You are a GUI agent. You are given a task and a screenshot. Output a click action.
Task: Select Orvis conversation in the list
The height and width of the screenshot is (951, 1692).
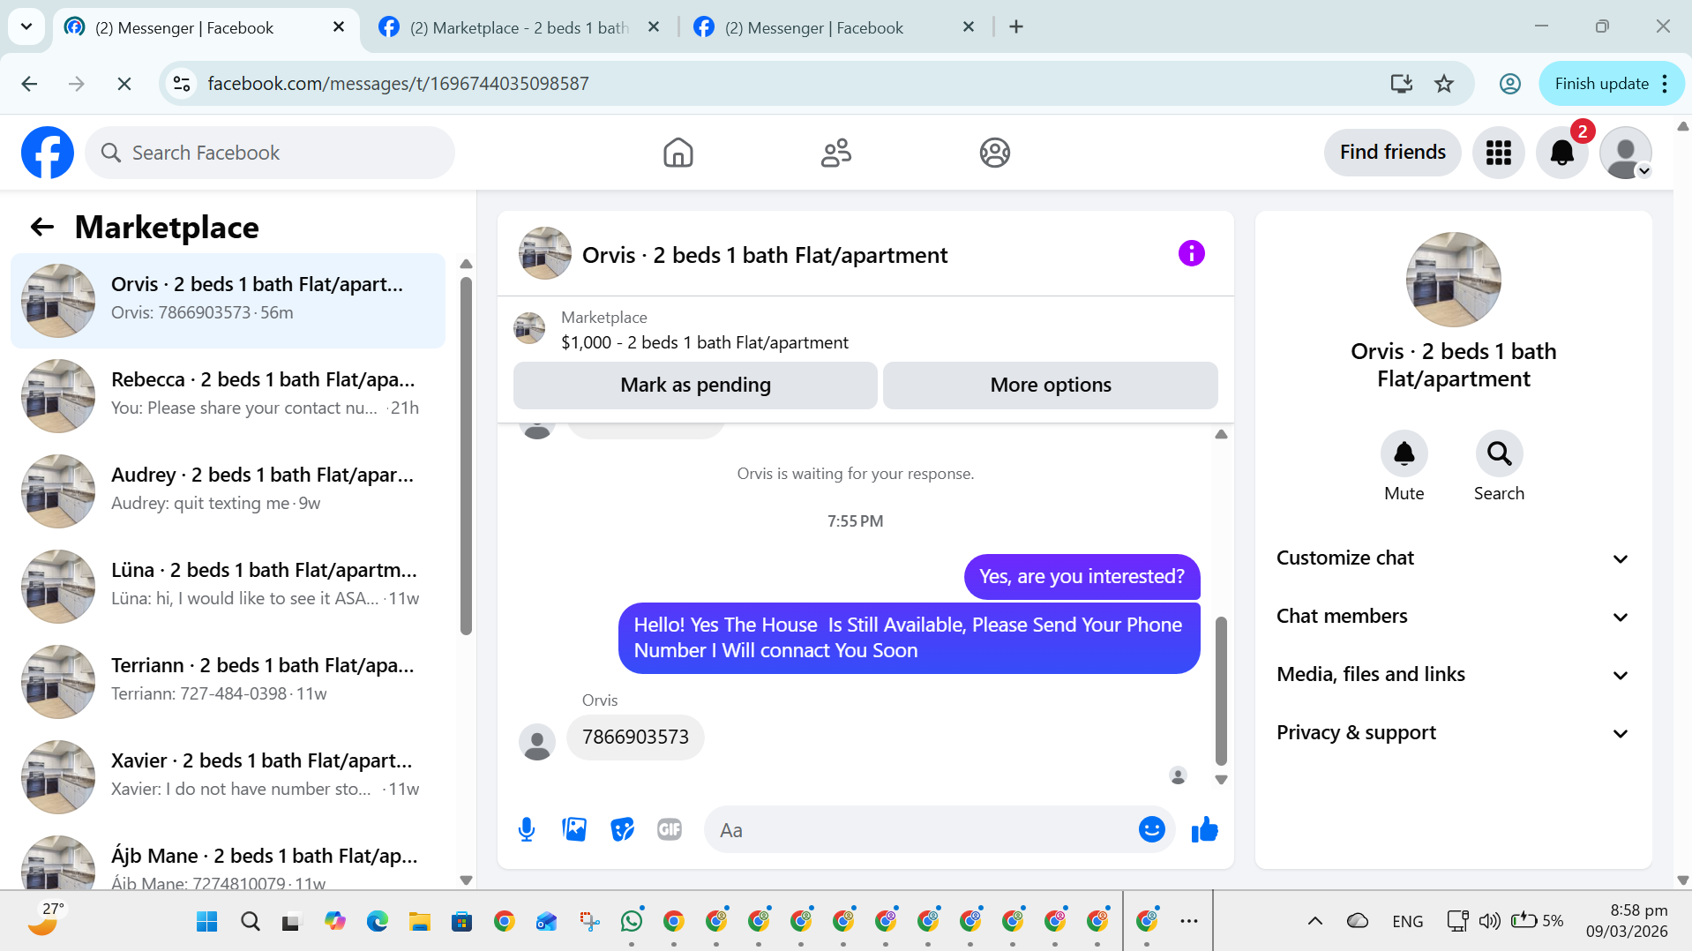point(228,300)
